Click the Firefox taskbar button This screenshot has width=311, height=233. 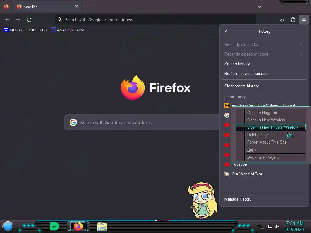[78, 226]
